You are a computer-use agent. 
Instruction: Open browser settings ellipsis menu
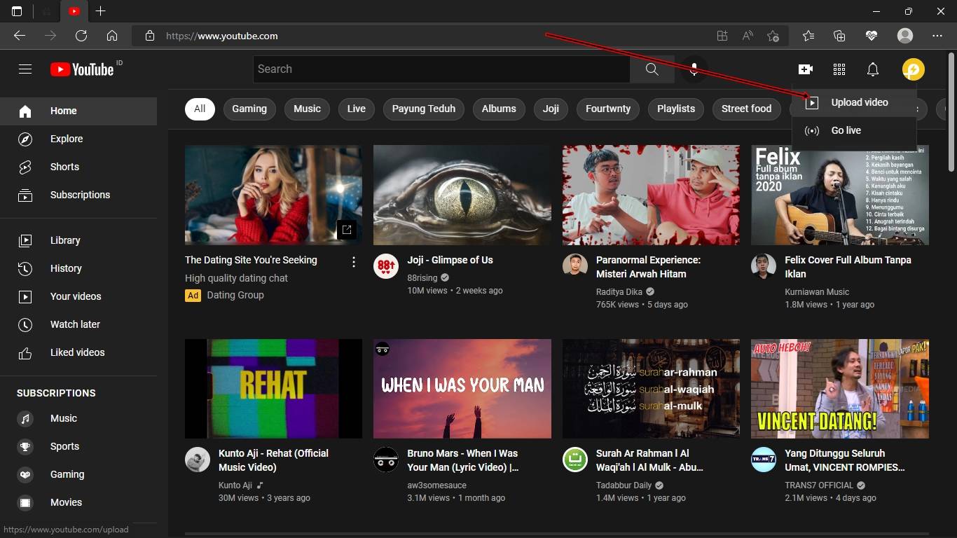click(x=937, y=36)
